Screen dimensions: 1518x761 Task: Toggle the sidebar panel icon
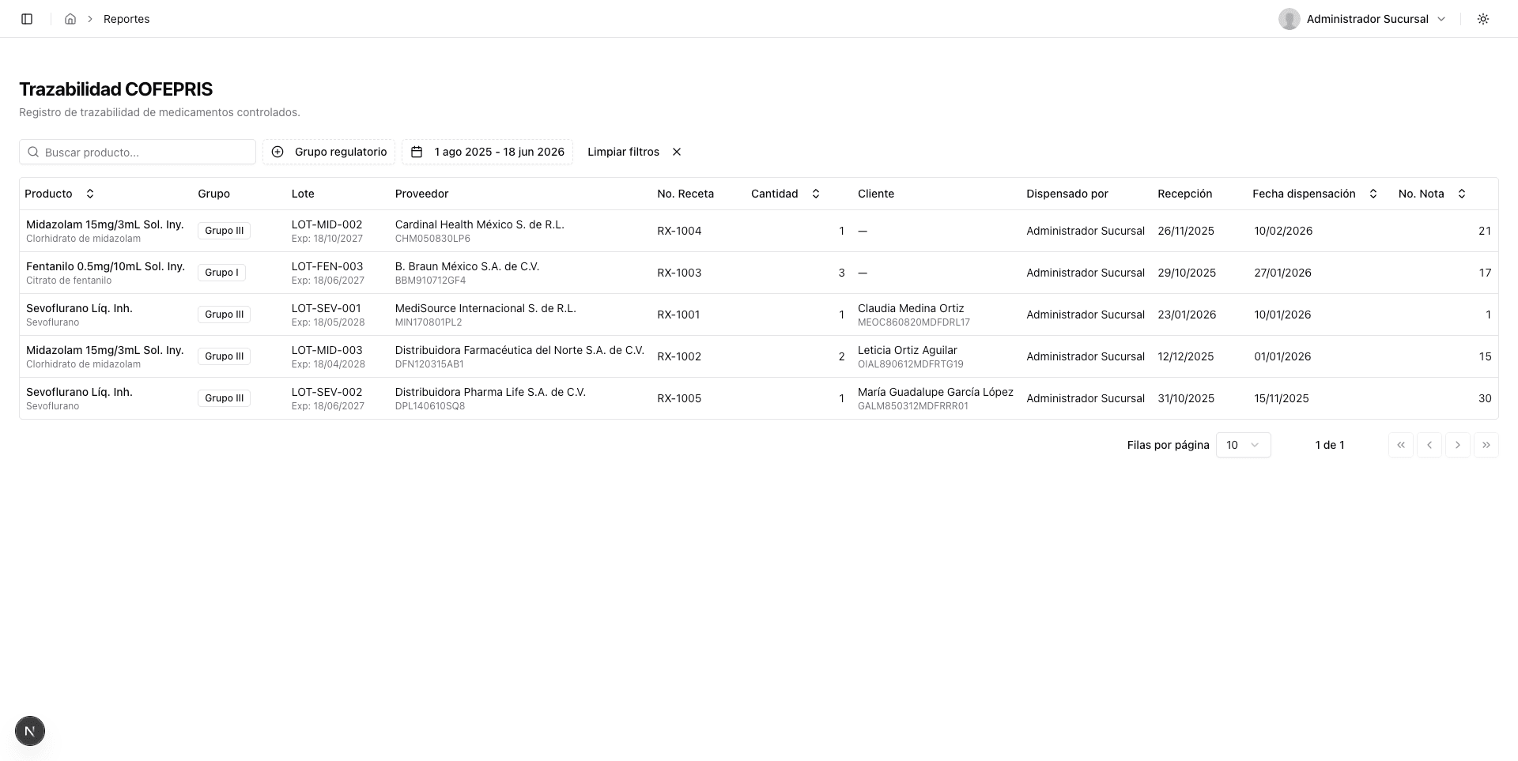(27, 19)
